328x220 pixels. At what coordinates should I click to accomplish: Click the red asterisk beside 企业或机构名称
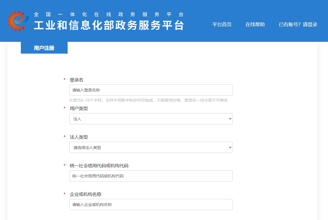pos(65,194)
